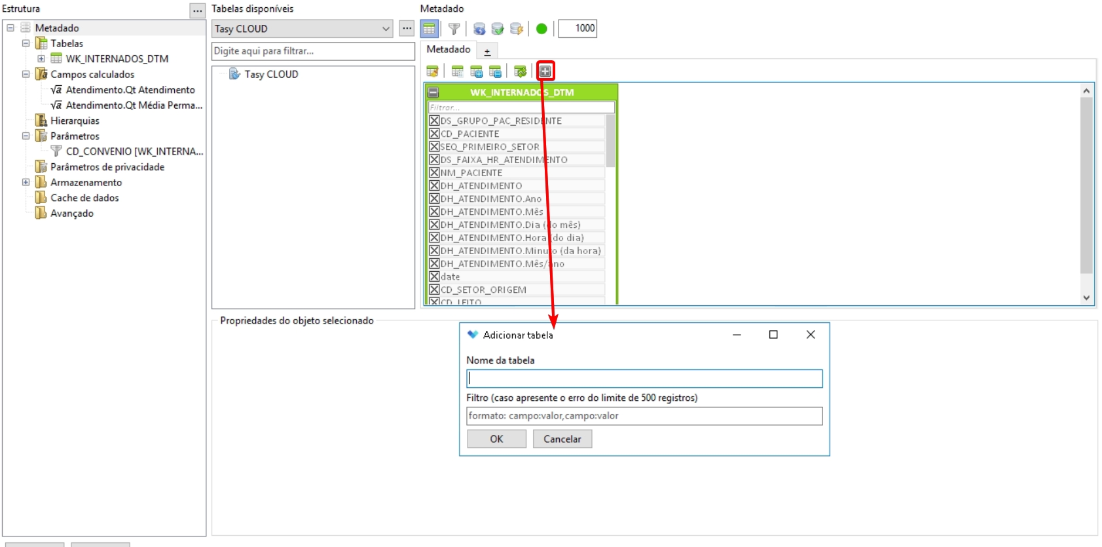1102x547 pixels.
Task: Click the vertical scrollbar of the metadata diagram
Action: pyautogui.click(x=1086, y=190)
